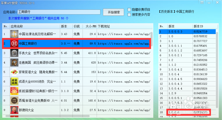Image resolution: width=222 pixels, height=120 pixels.
Task: Click the download URL of 中国工商银行
Action: [x=123, y=43]
